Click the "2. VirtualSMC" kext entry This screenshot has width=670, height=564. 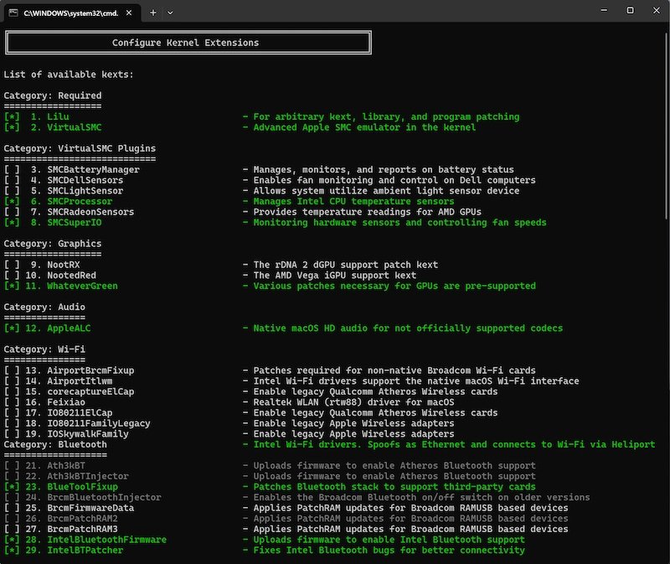(66, 127)
